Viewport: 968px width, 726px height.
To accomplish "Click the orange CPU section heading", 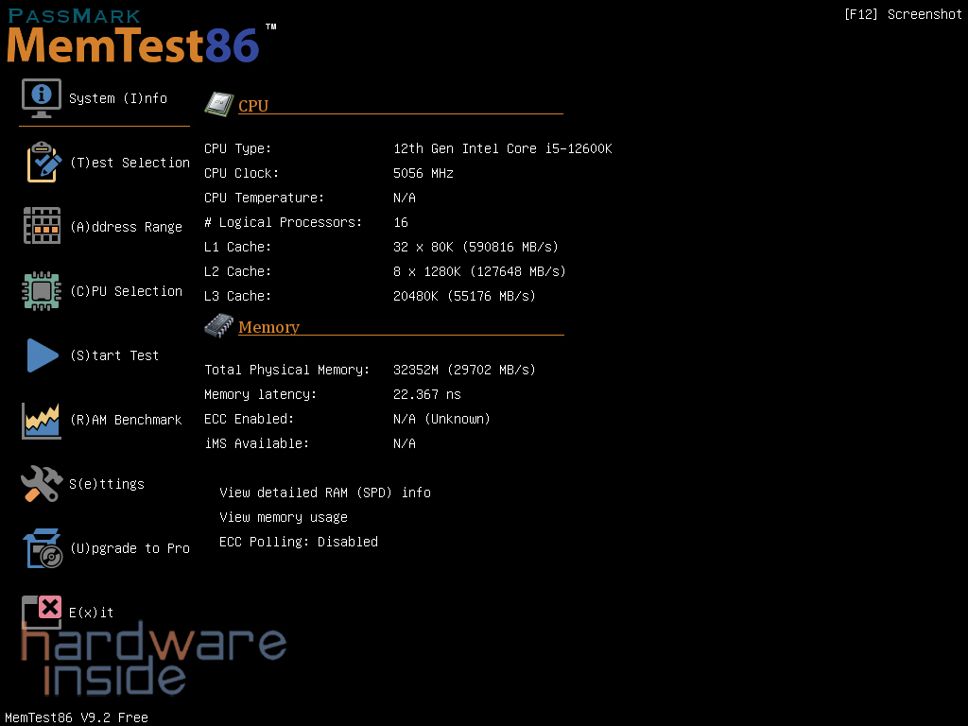I will pyautogui.click(x=253, y=106).
